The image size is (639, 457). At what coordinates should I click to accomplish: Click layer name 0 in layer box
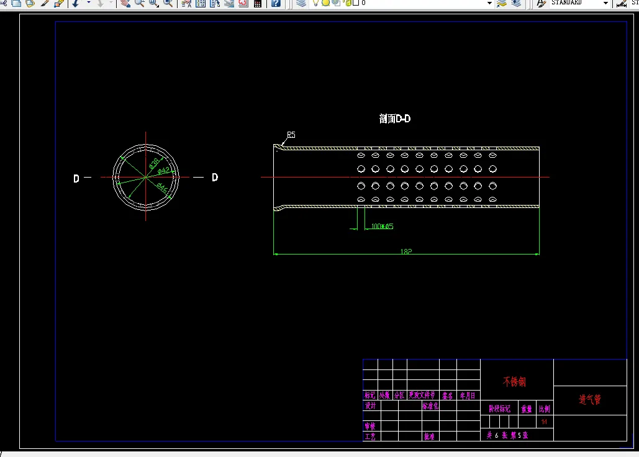click(x=363, y=3)
